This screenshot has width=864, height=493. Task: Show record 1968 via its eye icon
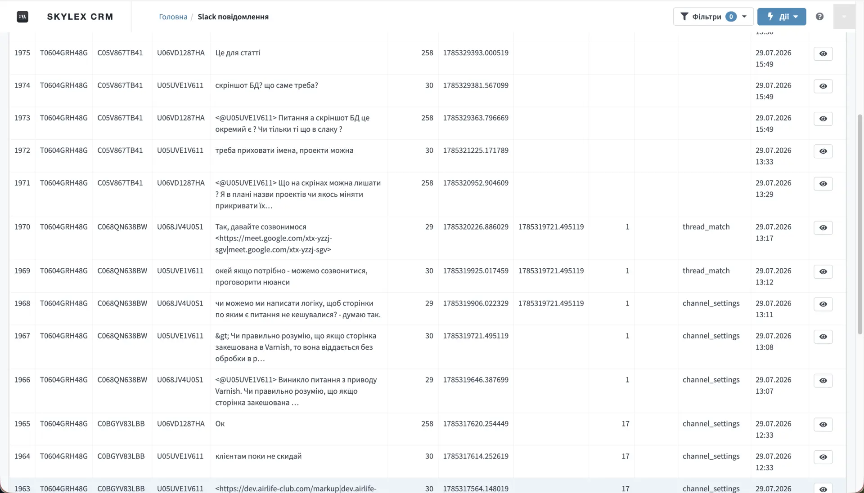[823, 304]
